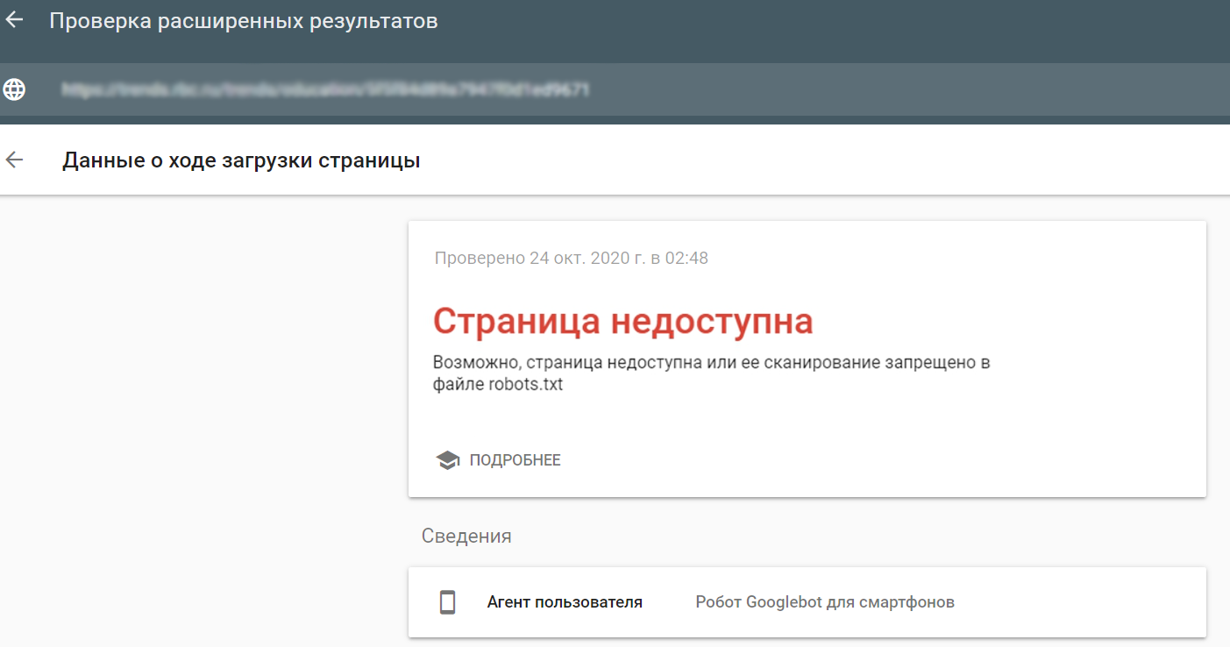1230x647 pixels.
Task: Click the Возможно, страница недоступна description text
Action: click(x=712, y=362)
